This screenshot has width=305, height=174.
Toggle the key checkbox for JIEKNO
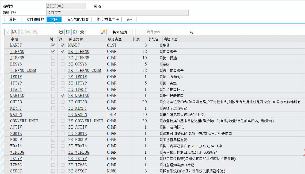(x=53, y=52)
